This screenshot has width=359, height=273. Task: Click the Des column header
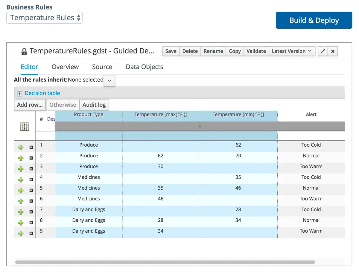click(51, 119)
